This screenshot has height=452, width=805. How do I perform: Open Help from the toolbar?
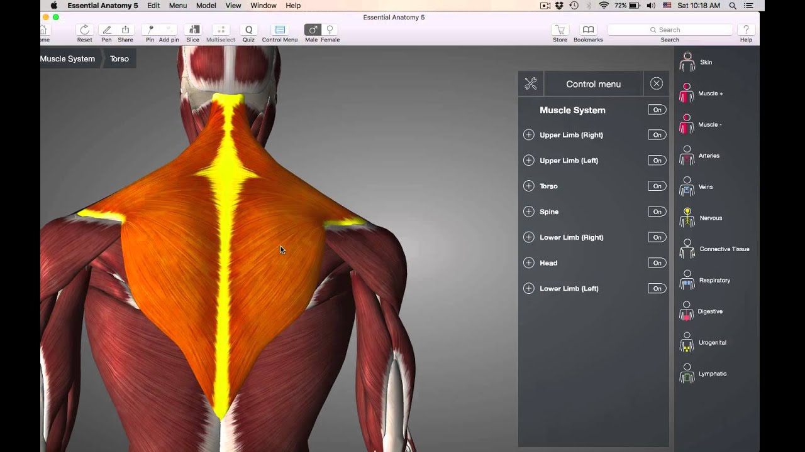point(746,30)
